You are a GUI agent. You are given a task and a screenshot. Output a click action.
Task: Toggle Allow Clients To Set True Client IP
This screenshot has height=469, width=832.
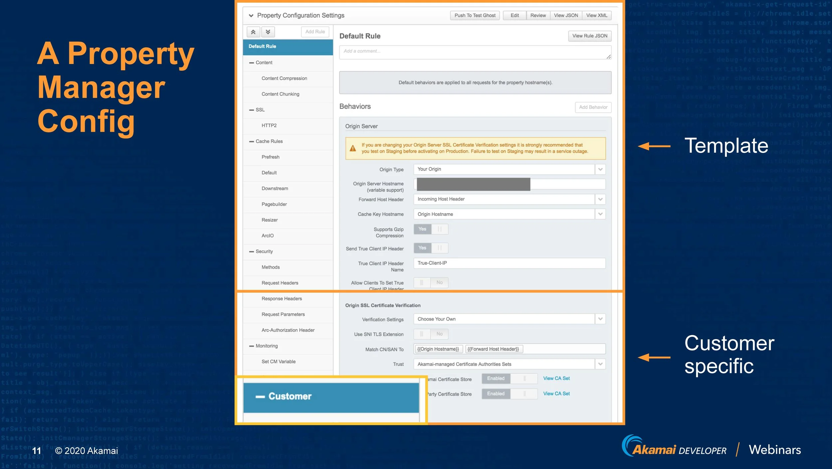coord(431,282)
